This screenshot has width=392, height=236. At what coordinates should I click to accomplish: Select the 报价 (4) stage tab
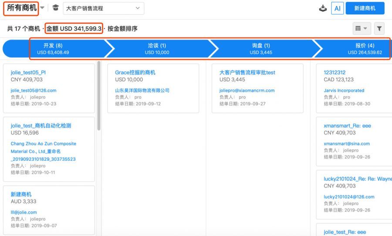click(365, 49)
